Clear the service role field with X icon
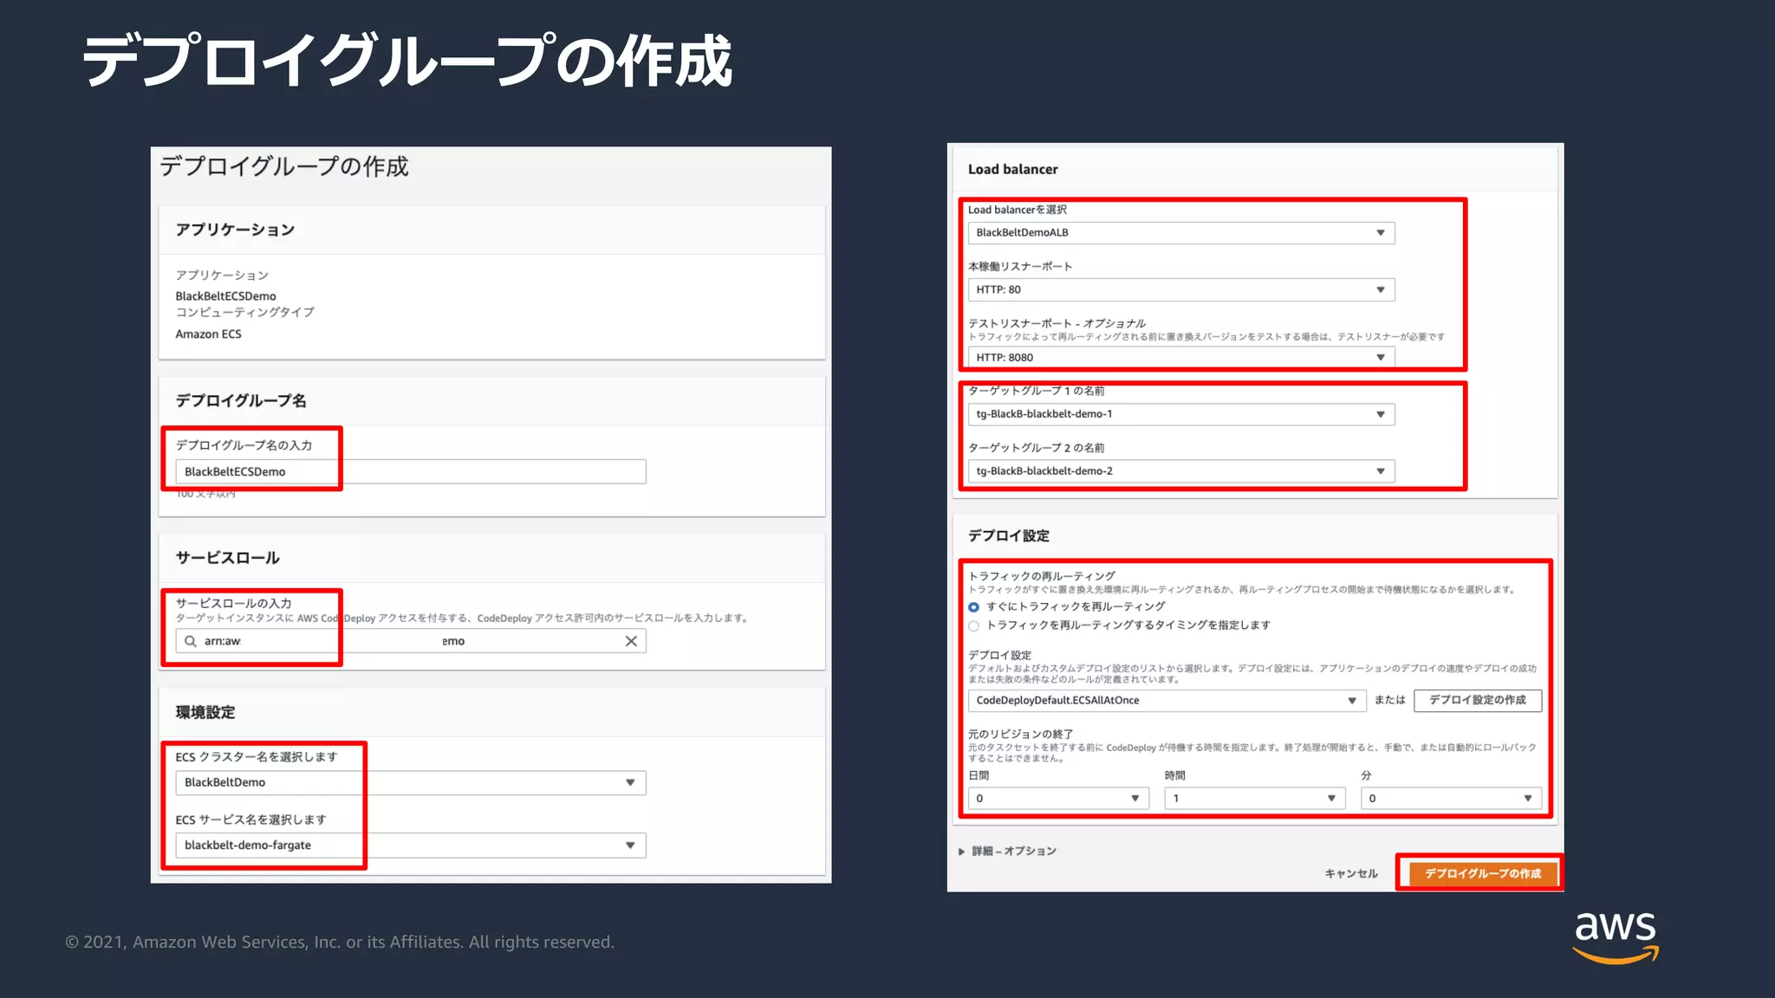 [x=631, y=641]
